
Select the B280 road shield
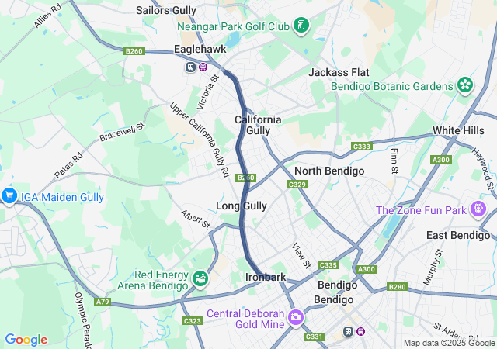point(397,287)
